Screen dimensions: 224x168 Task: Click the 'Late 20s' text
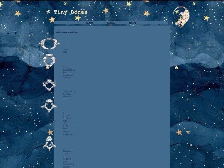tap(66, 51)
